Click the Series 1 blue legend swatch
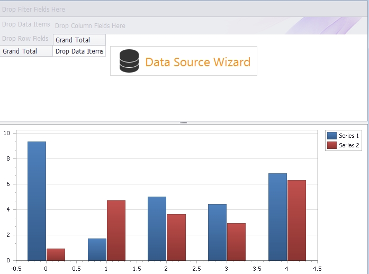 point(332,136)
